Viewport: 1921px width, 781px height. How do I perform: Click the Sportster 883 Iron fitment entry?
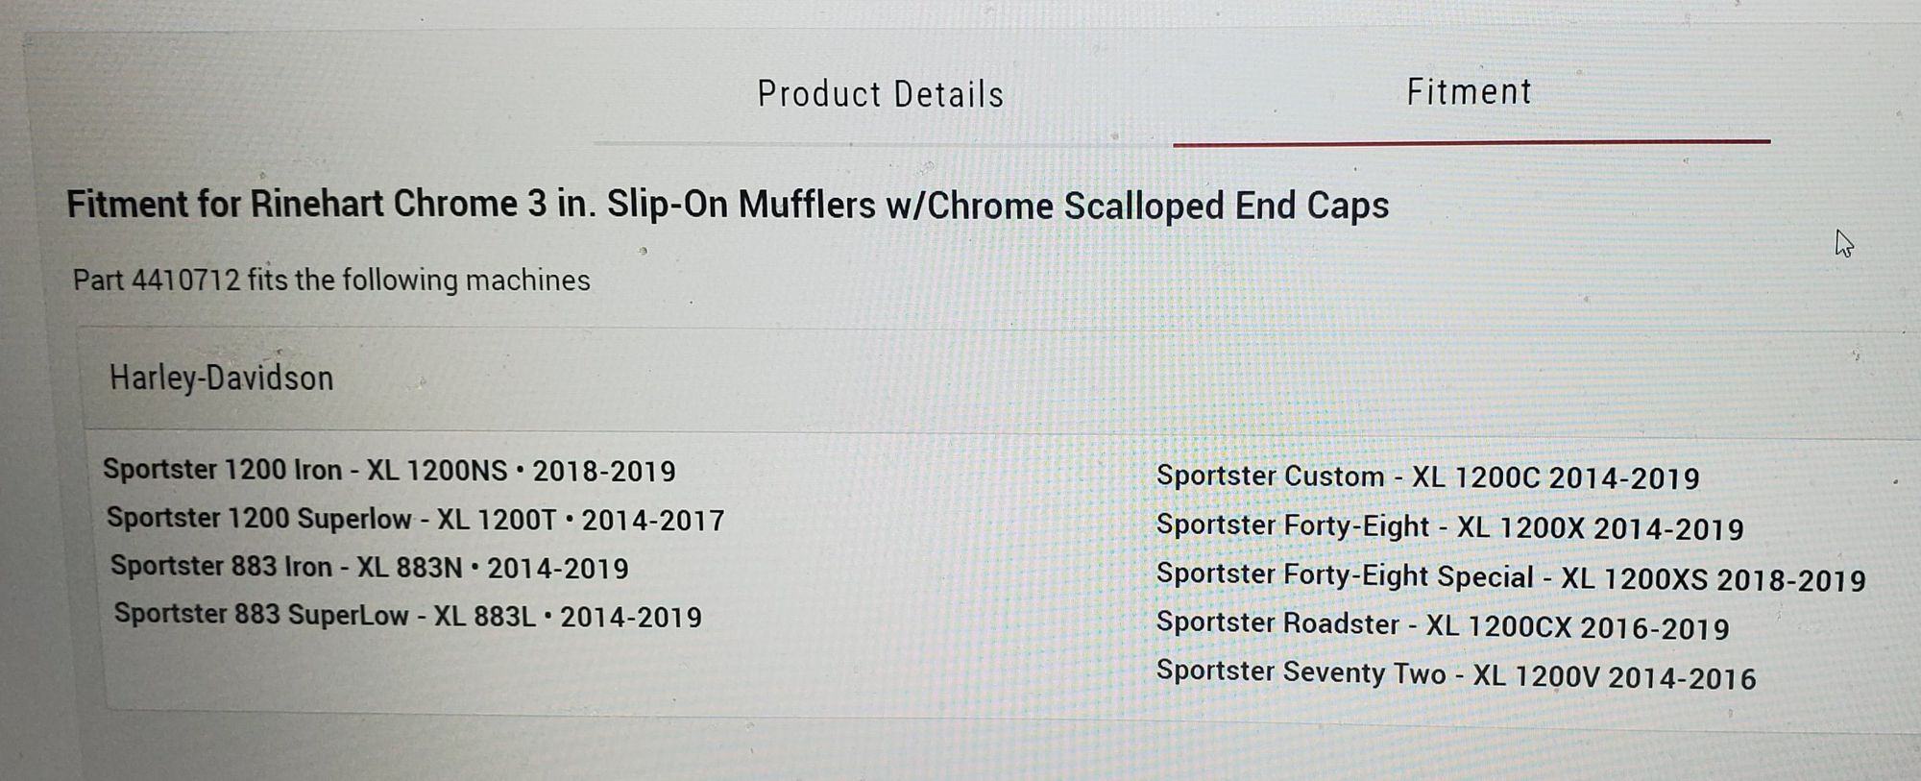(x=369, y=568)
